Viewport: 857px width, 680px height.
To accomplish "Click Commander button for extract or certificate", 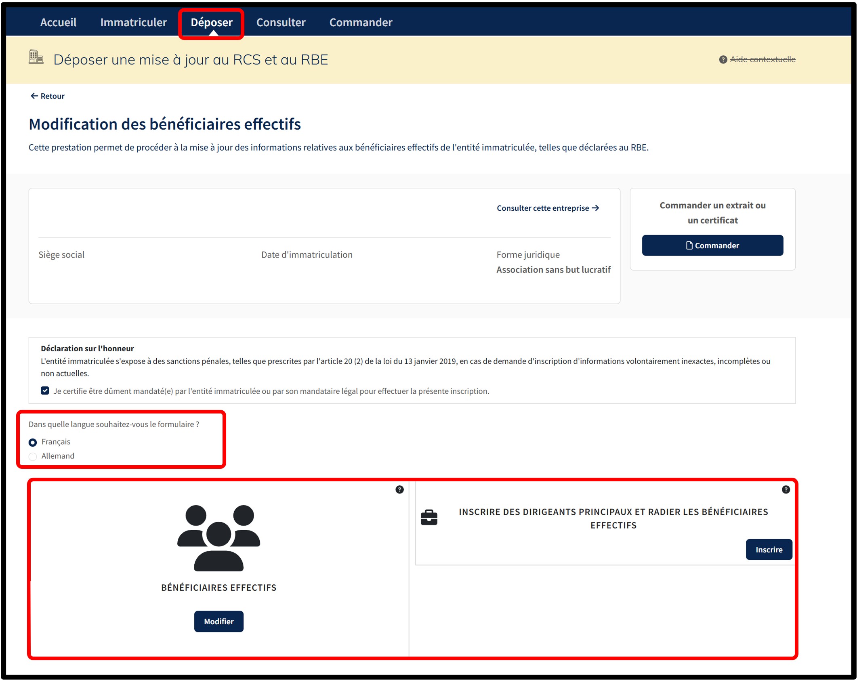I will (712, 245).
